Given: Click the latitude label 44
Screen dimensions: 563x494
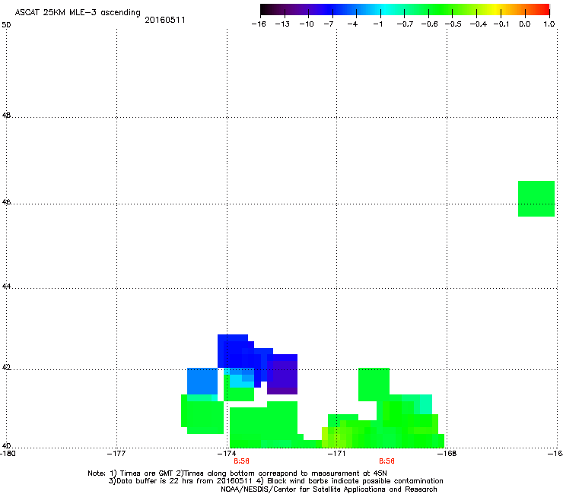Looking at the screenshot, I should pos(6,287).
